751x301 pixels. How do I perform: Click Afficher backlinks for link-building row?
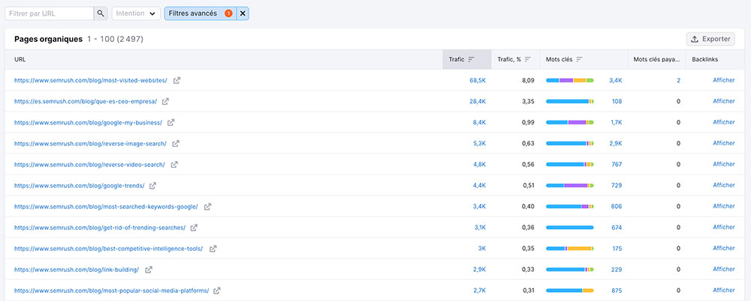[x=724, y=270]
